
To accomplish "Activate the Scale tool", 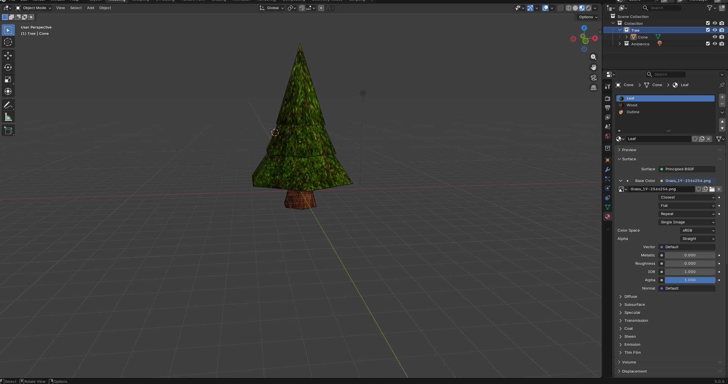I will [x=8, y=80].
